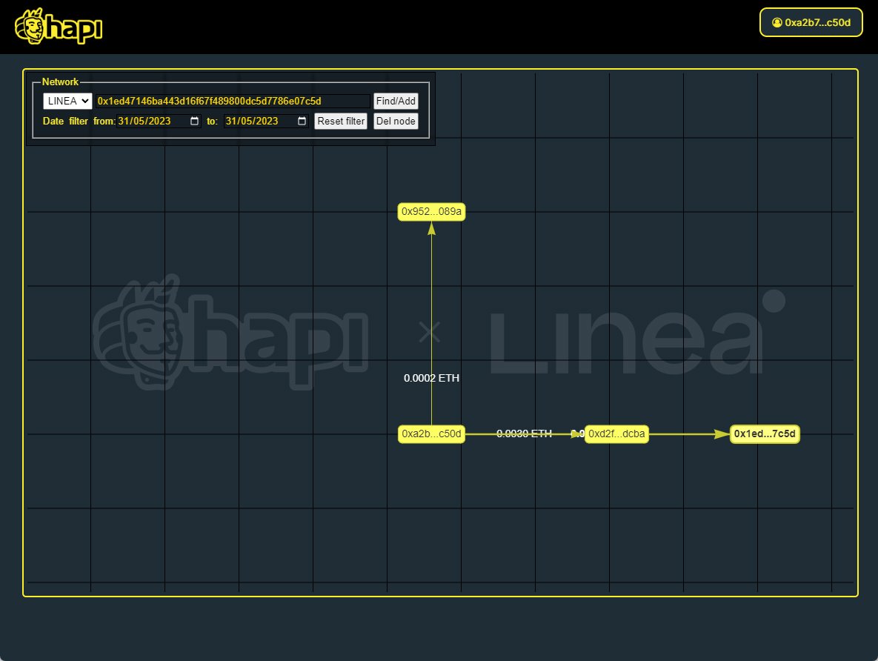Select graph node 0xd2f...dcba

coord(616,434)
